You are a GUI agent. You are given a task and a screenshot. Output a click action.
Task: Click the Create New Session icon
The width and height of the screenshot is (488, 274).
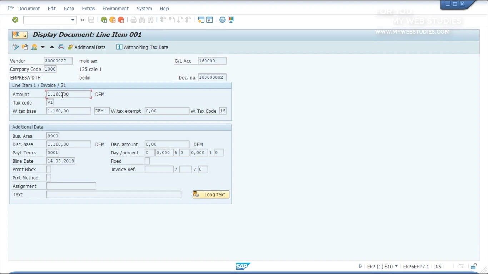click(x=201, y=20)
